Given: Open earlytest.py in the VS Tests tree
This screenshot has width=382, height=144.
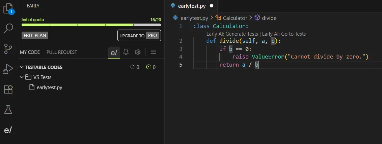Looking at the screenshot, I should click(x=50, y=87).
